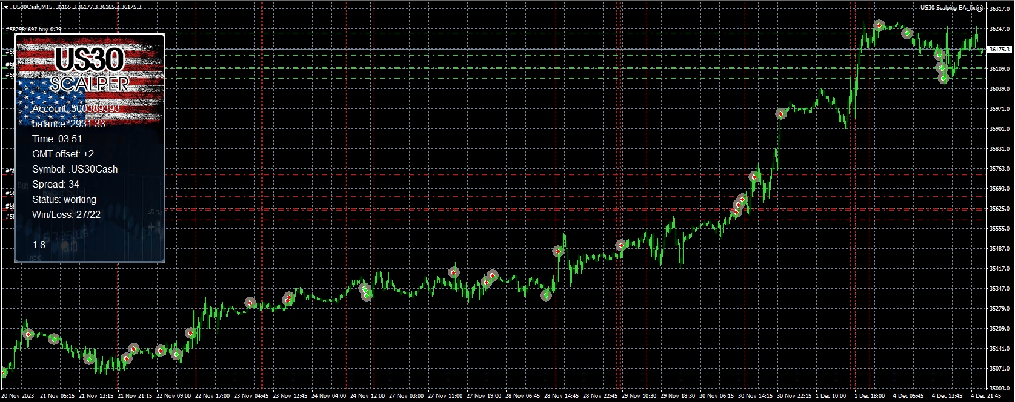Click the 30 Nov 22:15 time label

click(x=794, y=396)
